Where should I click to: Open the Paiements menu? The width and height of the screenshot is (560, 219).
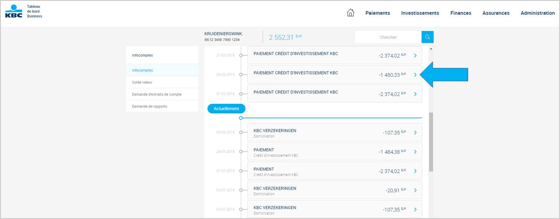pos(378,13)
